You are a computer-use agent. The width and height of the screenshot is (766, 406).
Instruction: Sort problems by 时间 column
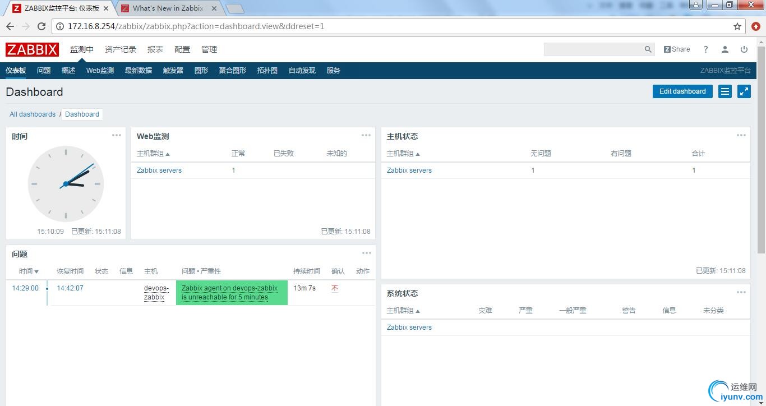[29, 271]
